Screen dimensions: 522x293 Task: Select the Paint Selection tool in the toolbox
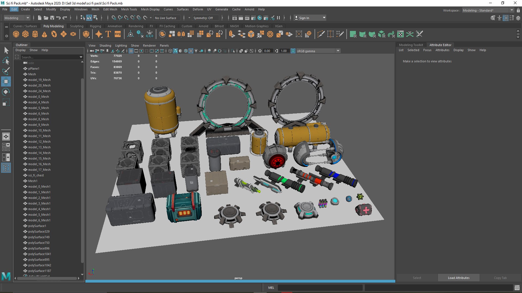6,71
